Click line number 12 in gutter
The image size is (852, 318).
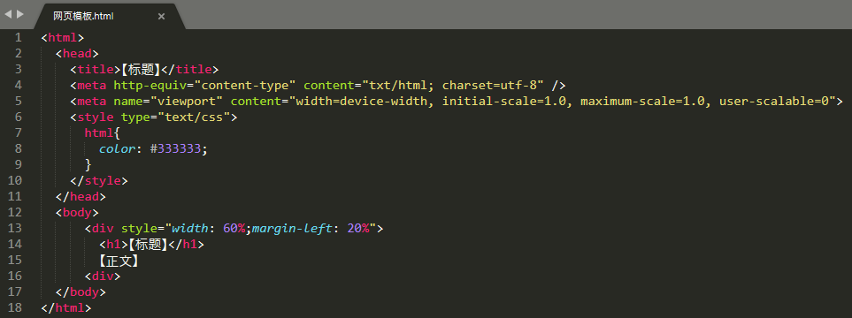pyautogui.click(x=15, y=213)
